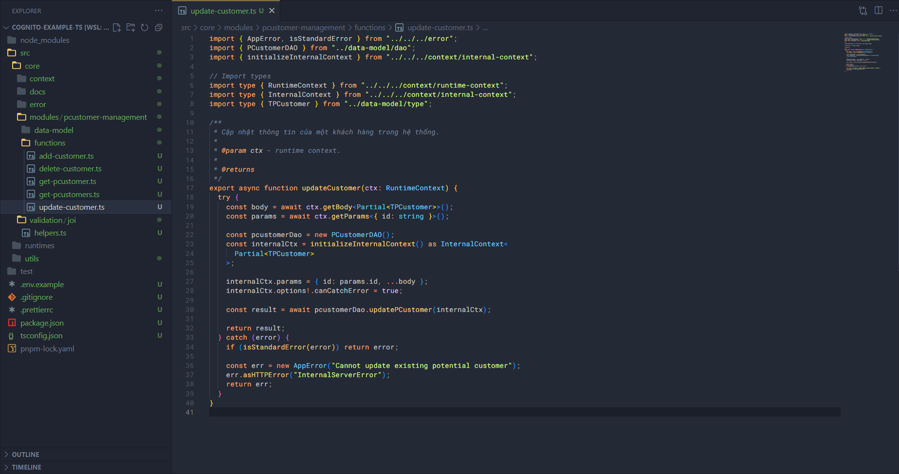Open the source control changes icon
Viewport: 899px width, 474px height.
(862, 11)
